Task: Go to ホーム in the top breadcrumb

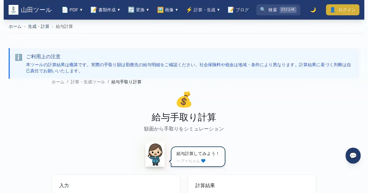Action: pyautogui.click(x=15, y=27)
